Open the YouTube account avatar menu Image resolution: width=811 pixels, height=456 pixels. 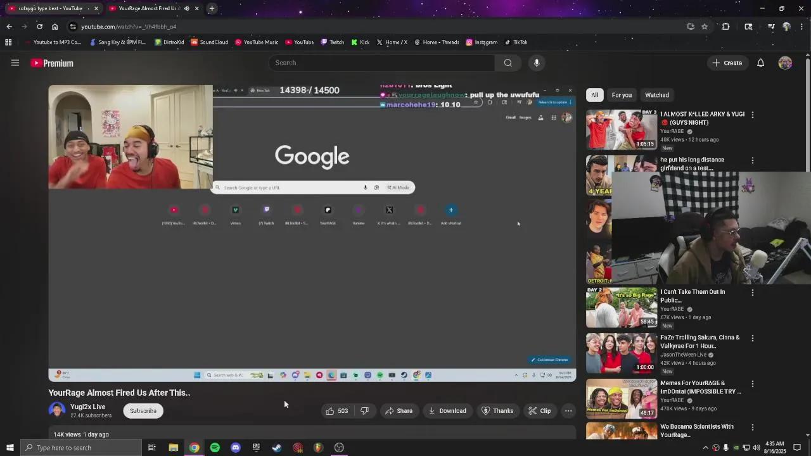(785, 63)
